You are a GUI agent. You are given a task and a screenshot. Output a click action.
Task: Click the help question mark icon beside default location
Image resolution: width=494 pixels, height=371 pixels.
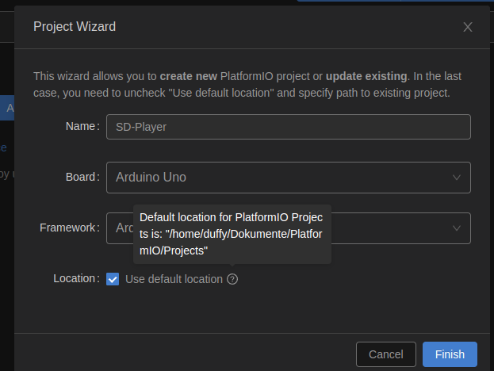click(232, 279)
